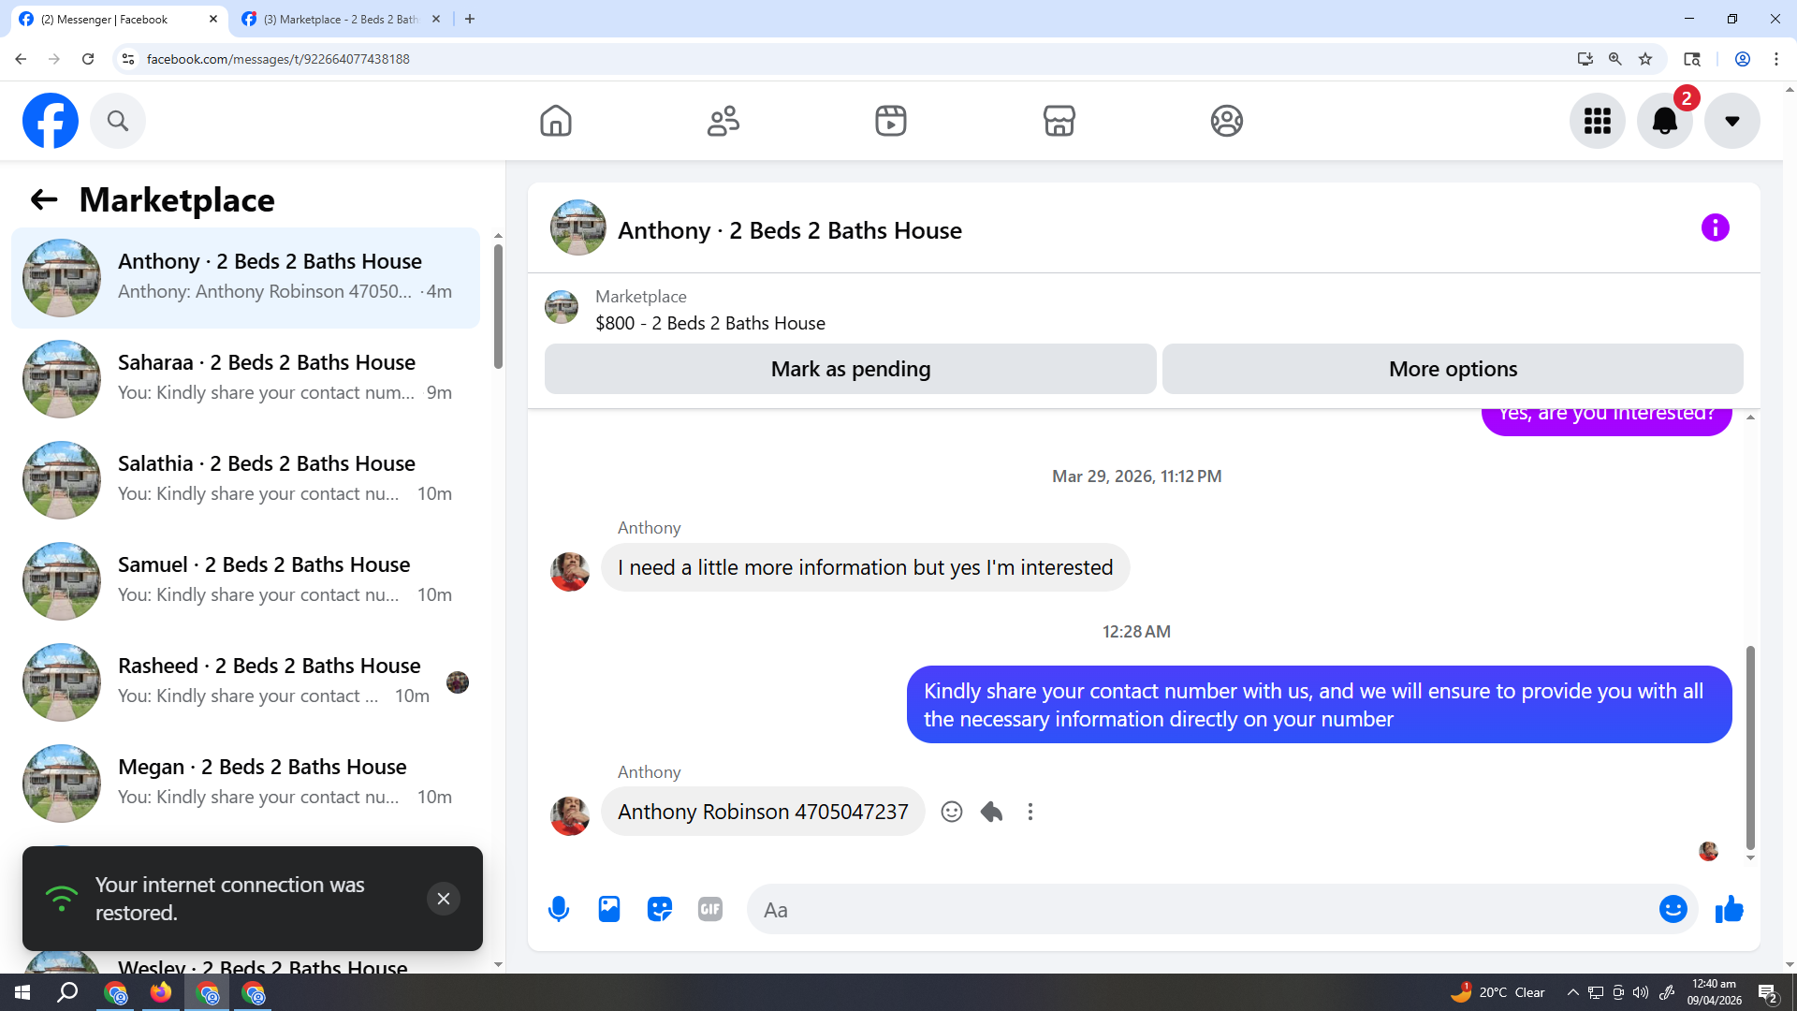Click the voice clip microphone icon

(559, 909)
